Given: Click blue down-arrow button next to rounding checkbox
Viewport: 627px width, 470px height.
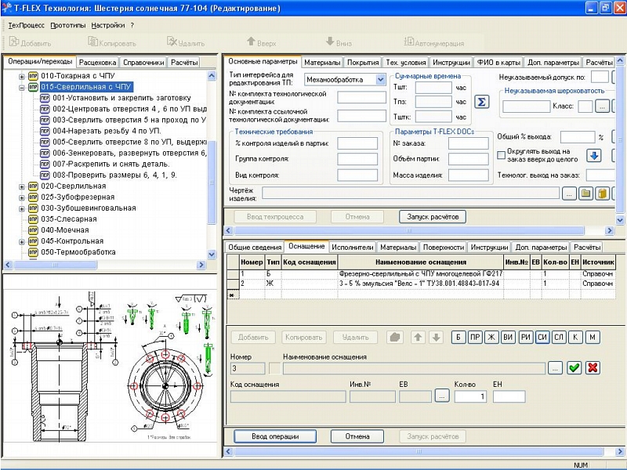Looking at the screenshot, I should pos(594,155).
